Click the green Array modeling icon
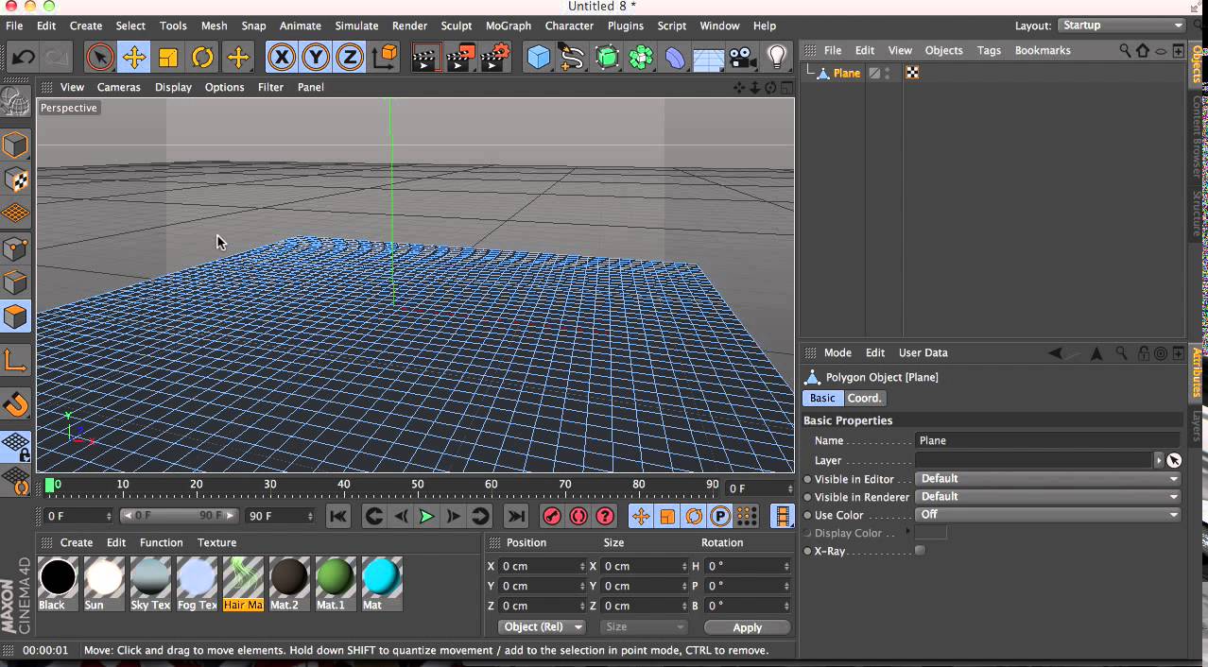 pos(641,58)
